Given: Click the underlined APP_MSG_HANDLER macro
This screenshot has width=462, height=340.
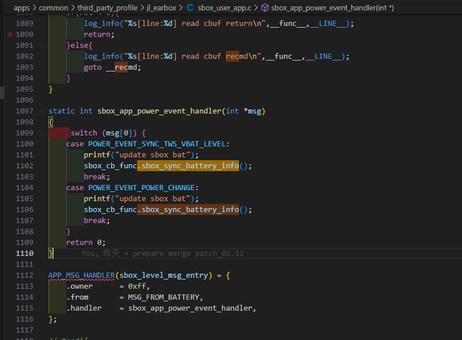Looking at the screenshot, I should pos(82,275).
